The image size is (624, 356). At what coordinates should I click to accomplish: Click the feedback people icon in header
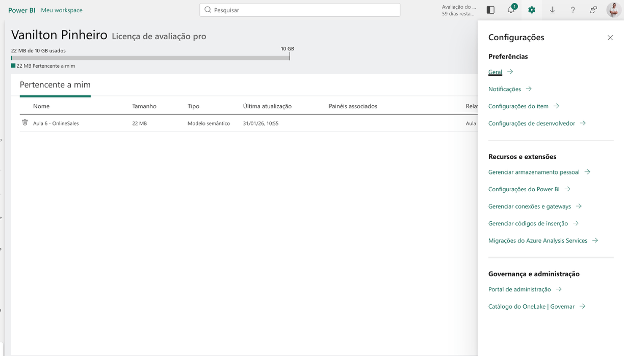593,10
